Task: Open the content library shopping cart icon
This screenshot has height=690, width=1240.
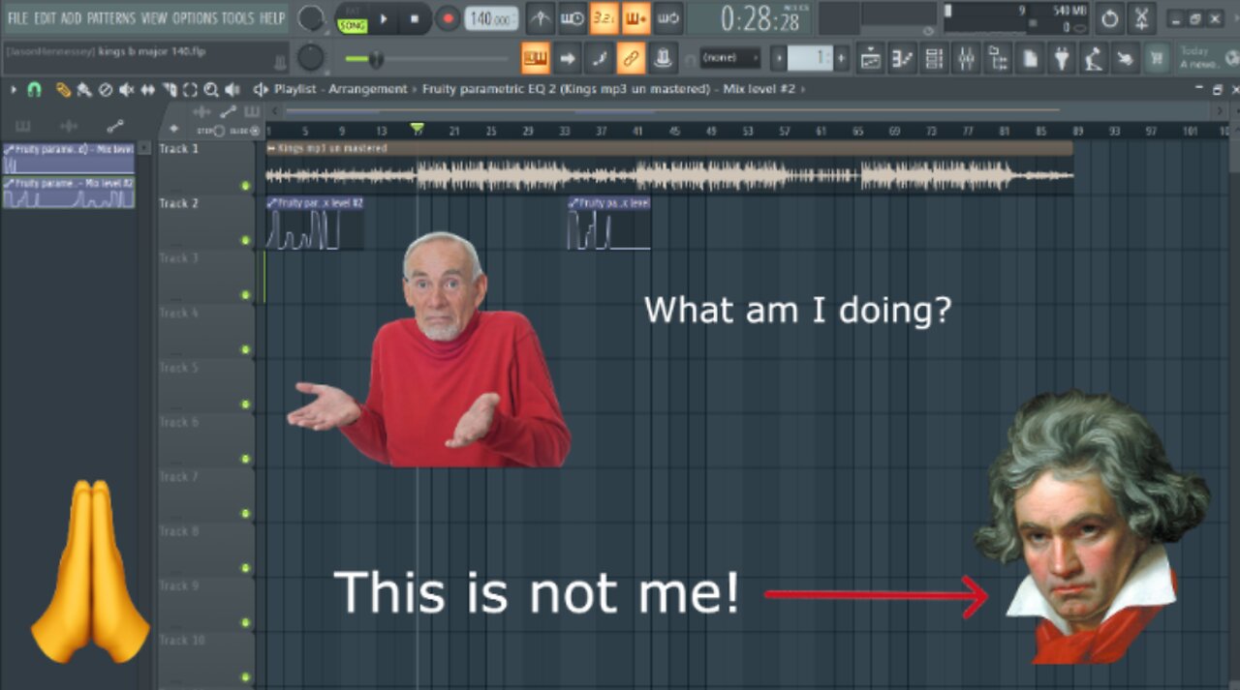Action: (1156, 59)
